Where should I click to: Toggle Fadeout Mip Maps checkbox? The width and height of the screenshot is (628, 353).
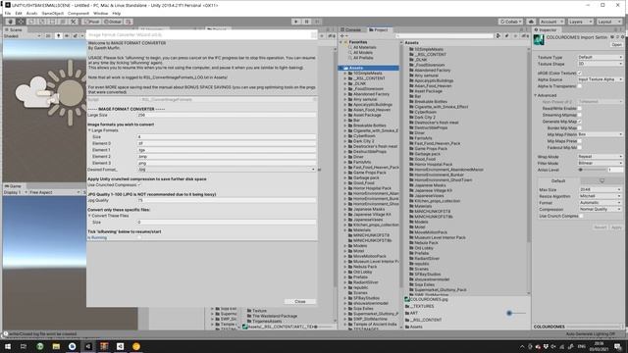pyautogui.click(x=580, y=147)
